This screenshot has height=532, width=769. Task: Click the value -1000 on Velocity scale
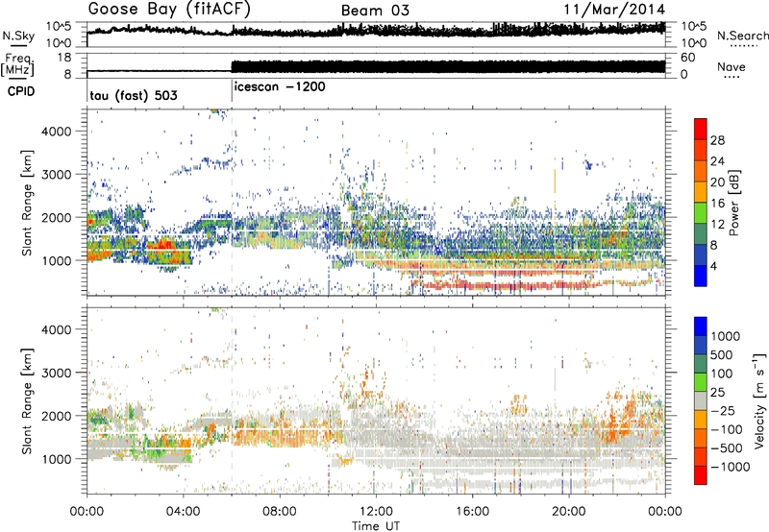click(x=730, y=467)
